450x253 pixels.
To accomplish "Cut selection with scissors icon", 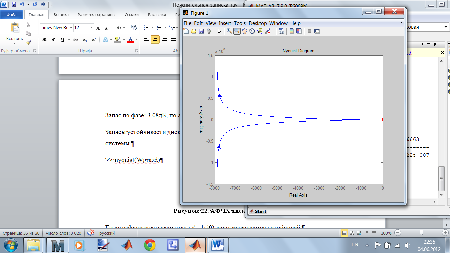I will point(28,25).
